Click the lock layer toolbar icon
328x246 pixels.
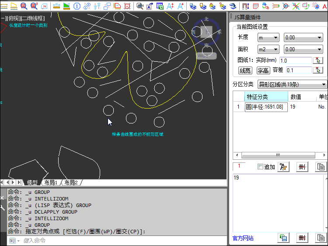coord(213,6)
